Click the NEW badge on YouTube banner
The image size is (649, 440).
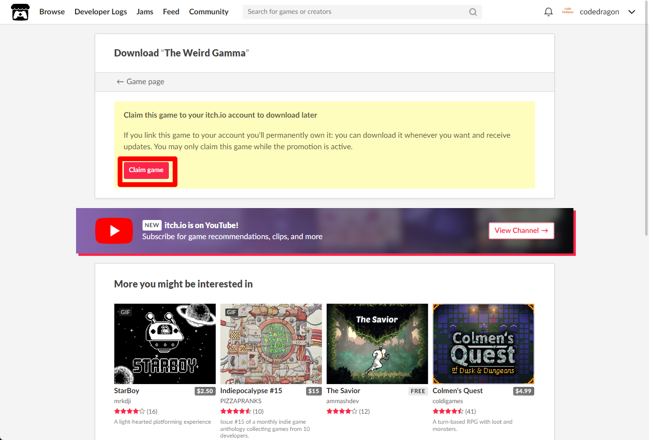(152, 225)
